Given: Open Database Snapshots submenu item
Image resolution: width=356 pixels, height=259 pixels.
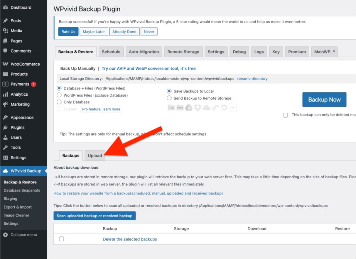Looking at the screenshot, I should [22, 190].
